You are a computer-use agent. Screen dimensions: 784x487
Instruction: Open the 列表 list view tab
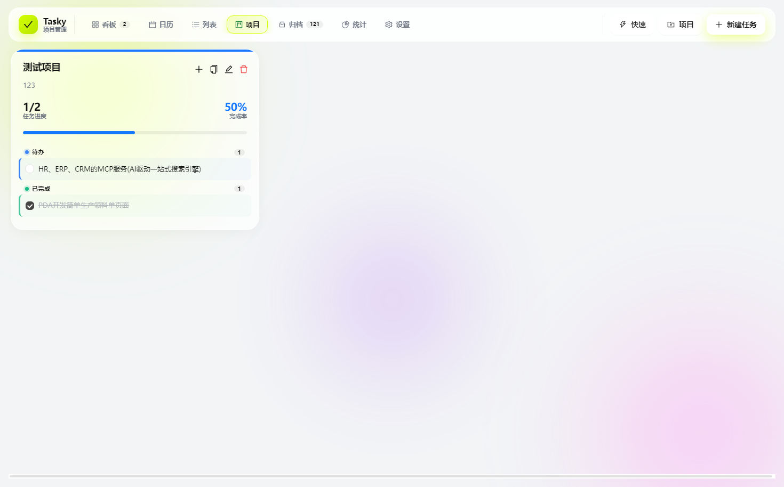click(204, 25)
